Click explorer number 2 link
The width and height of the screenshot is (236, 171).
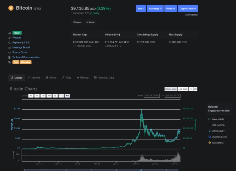pos(24,43)
